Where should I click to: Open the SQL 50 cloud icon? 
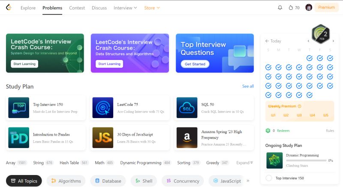(x=187, y=107)
